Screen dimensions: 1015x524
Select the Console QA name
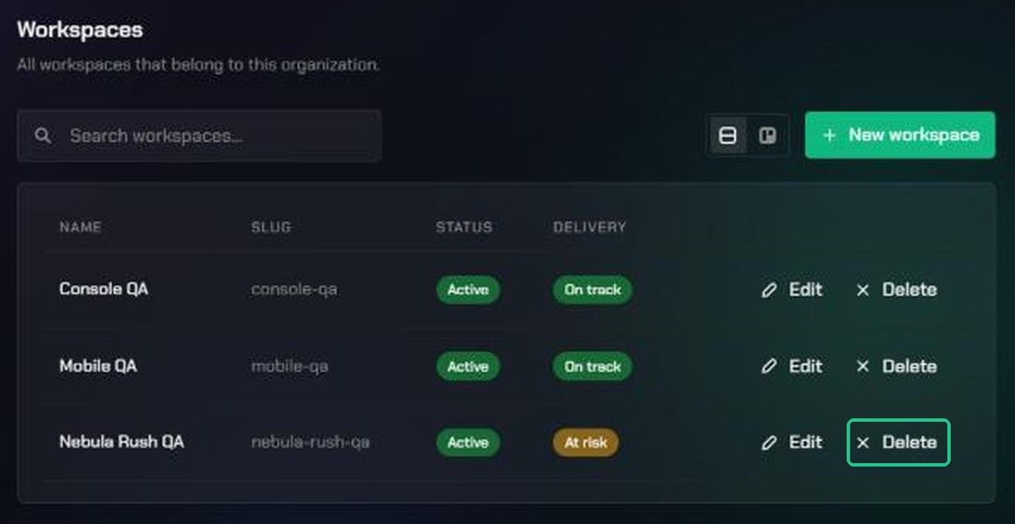click(103, 289)
